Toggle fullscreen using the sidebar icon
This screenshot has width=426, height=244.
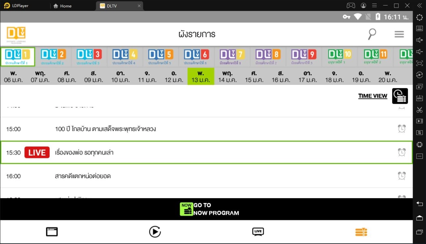click(419, 62)
